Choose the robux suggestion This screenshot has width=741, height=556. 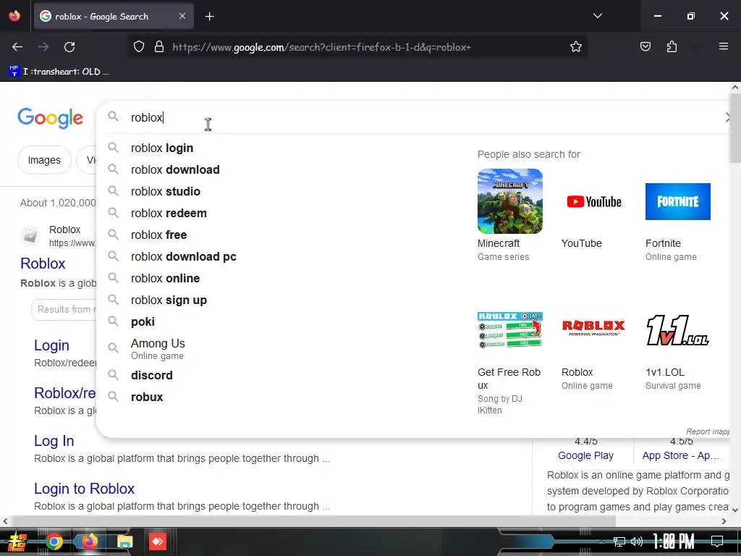point(146,397)
